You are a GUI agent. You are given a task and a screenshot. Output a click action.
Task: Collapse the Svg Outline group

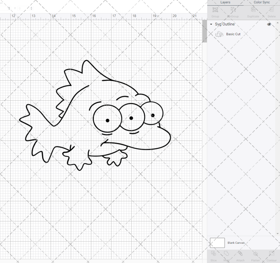tap(211, 24)
